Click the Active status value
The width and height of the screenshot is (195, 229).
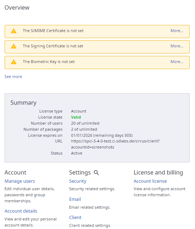tap(77, 153)
